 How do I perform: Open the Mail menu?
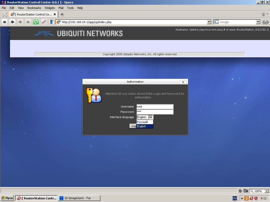click(x=61, y=8)
